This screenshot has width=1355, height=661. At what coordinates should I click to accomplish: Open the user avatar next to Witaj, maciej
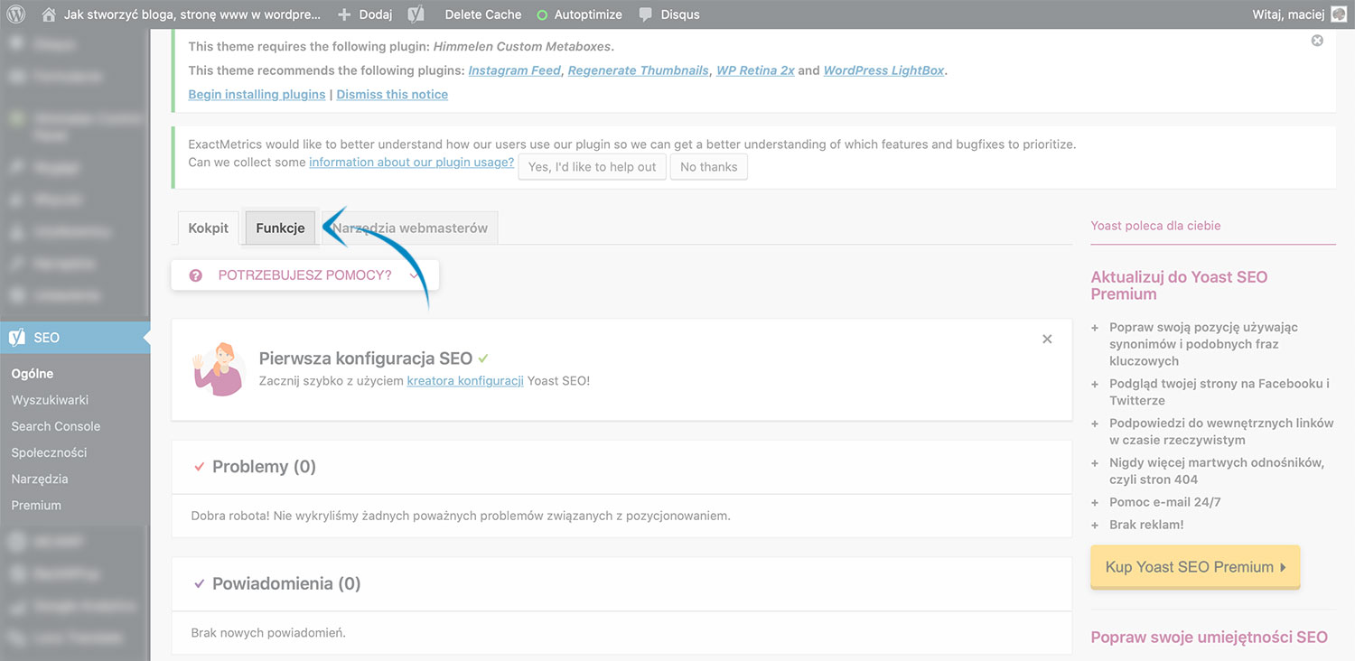tap(1338, 14)
